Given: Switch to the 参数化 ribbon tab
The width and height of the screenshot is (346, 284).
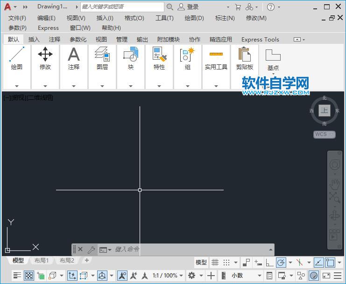Looking at the screenshot, I should [x=78, y=40].
